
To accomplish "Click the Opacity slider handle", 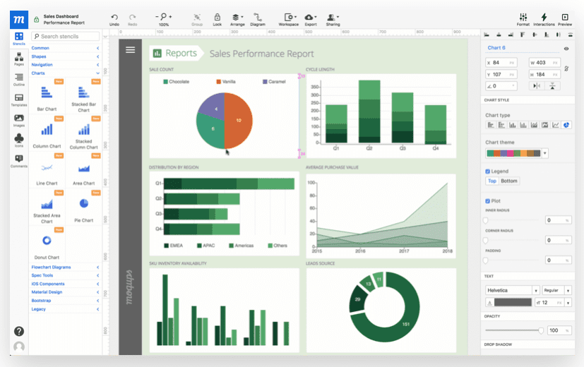I will coord(541,330).
